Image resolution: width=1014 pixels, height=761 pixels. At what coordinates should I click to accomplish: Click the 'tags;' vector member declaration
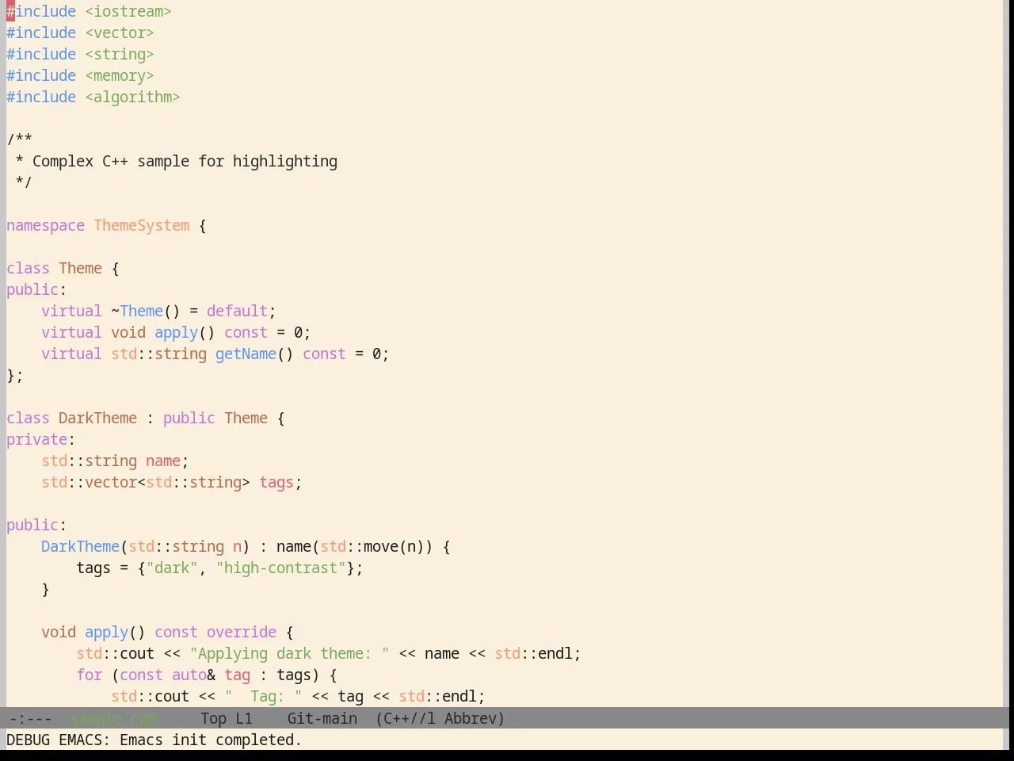click(280, 482)
